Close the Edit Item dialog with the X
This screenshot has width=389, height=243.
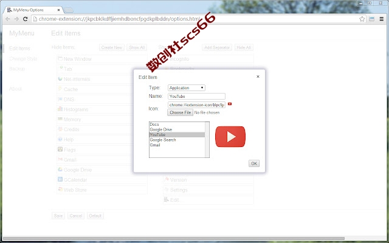[x=258, y=77]
